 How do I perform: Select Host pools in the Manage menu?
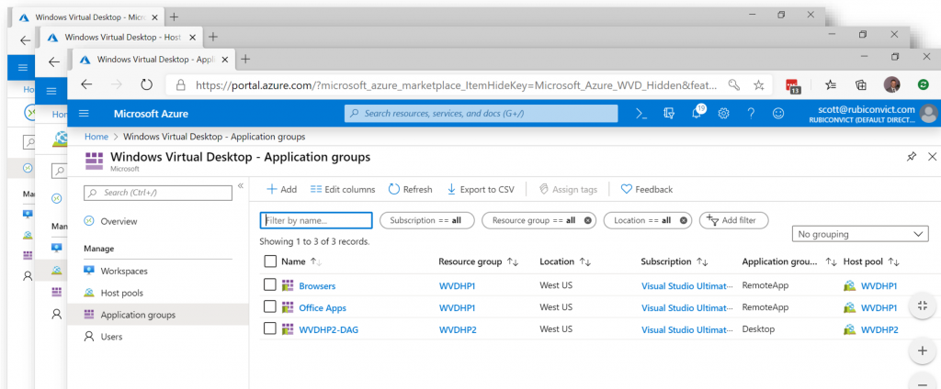pyautogui.click(x=121, y=293)
